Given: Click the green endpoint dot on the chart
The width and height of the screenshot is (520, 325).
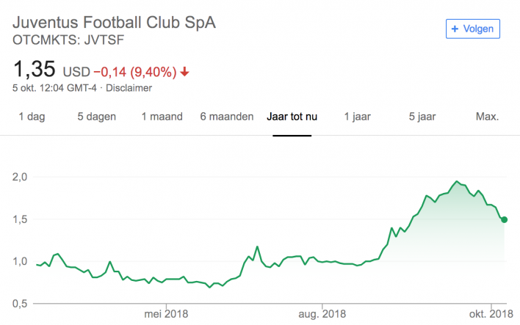Looking at the screenshot, I should [x=505, y=219].
